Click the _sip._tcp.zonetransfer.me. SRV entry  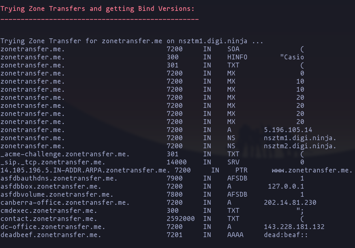53,162
